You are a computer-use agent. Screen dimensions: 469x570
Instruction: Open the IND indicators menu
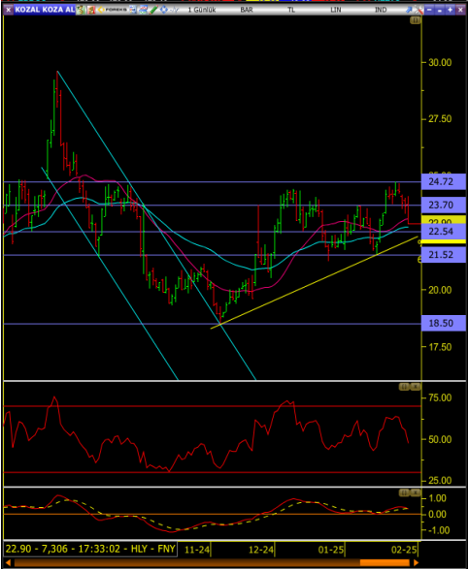381,10
